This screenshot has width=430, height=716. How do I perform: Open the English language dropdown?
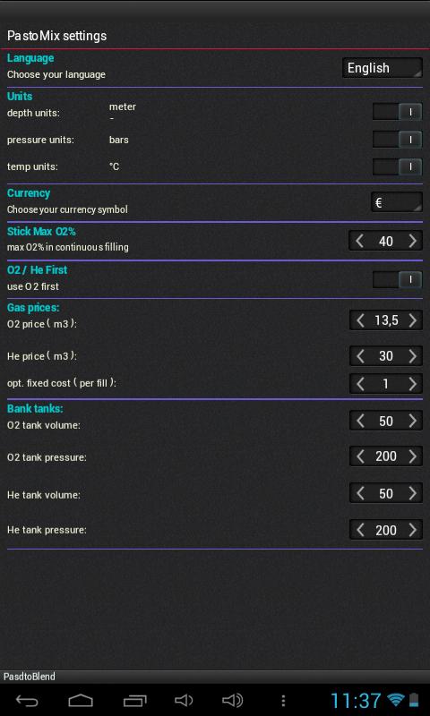tap(382, 68)
